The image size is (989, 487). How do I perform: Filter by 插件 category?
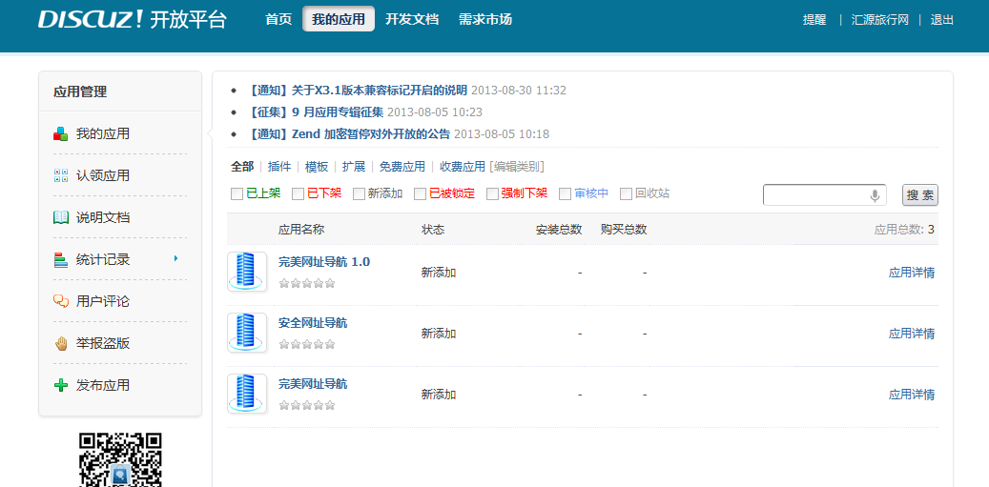click(279, 167)
